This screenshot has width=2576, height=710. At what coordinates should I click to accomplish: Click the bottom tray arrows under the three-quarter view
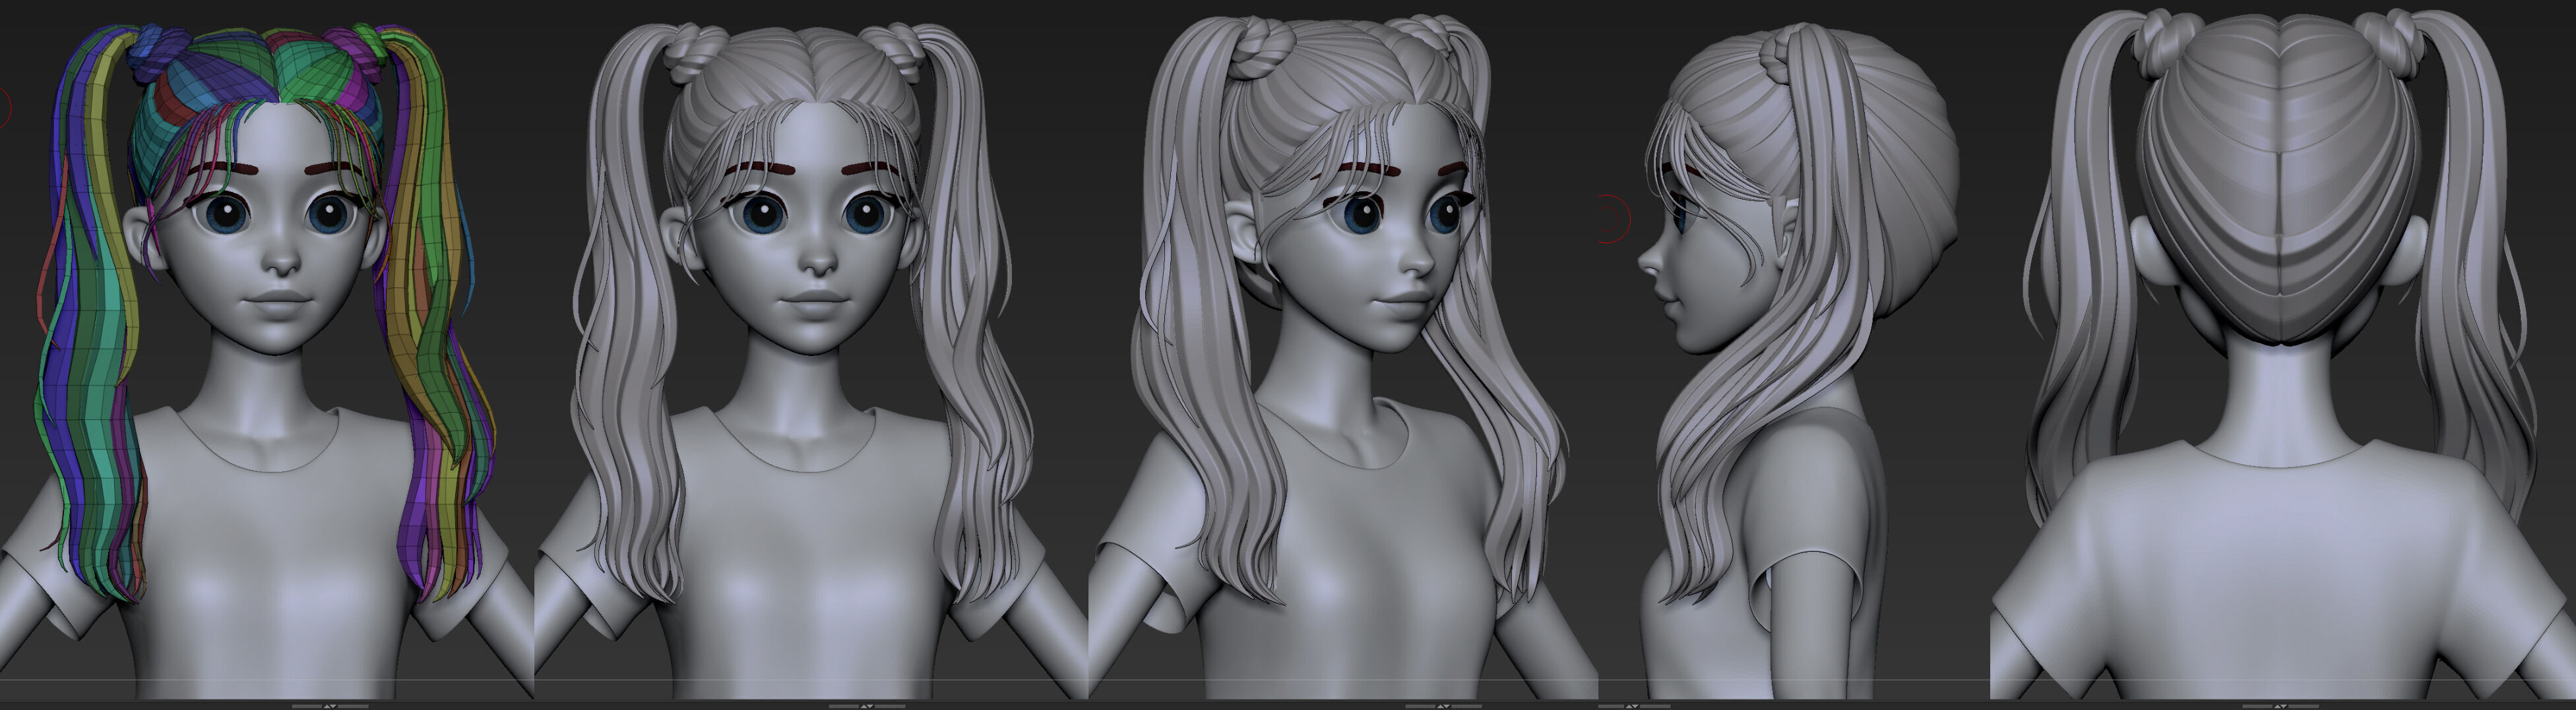point(1444,706)
